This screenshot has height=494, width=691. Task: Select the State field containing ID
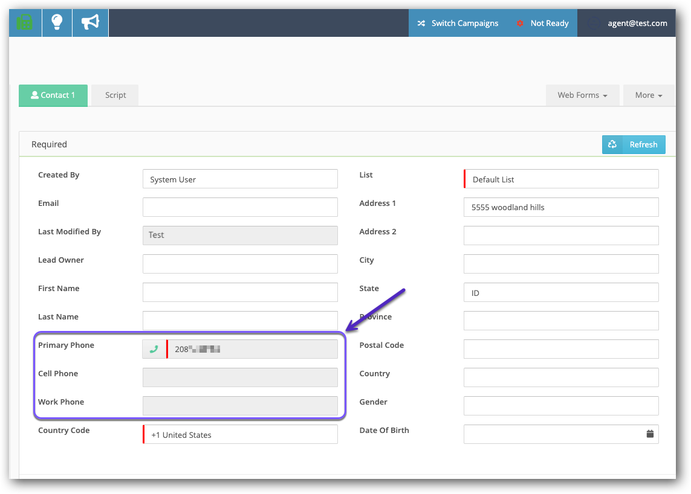[x=561, y=292]
